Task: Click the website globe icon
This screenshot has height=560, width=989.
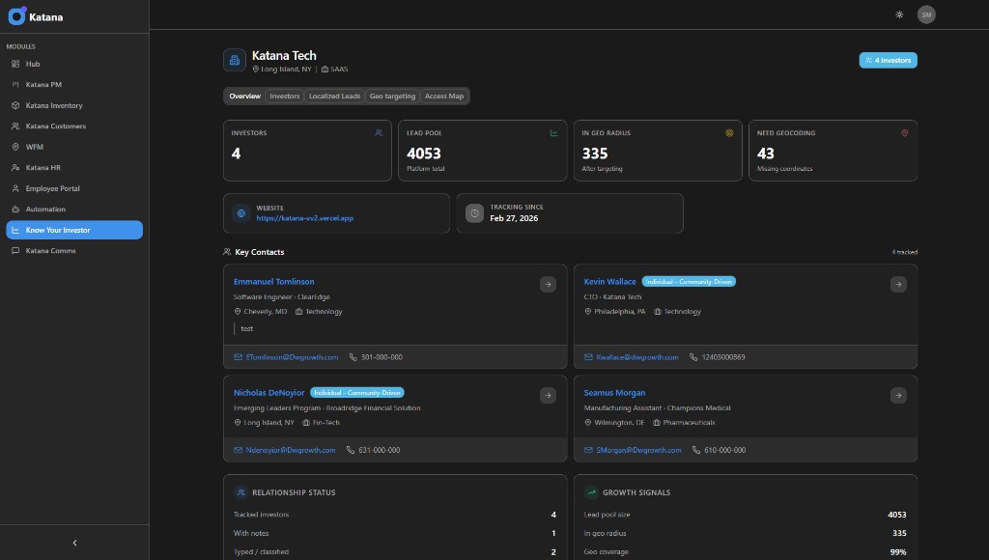Action: 240,213
